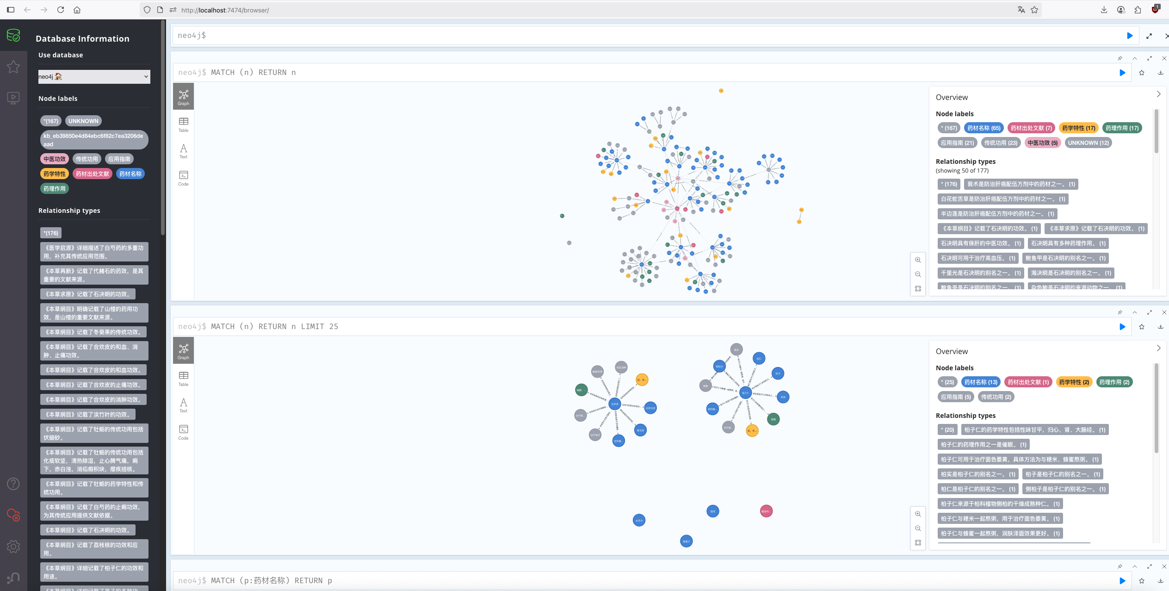
Task: Click the Database Information sidebar icon
Action: [13, 35]
